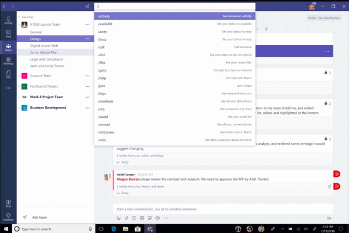Open the profile picture menu
The image size is (349, 233).
click(311, 6)
